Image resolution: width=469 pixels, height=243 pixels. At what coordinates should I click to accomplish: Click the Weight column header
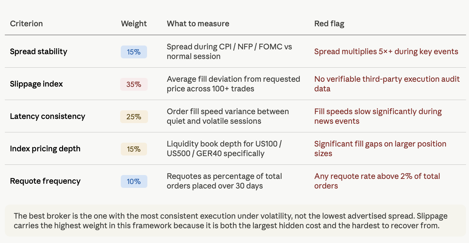tap(134, 24)
